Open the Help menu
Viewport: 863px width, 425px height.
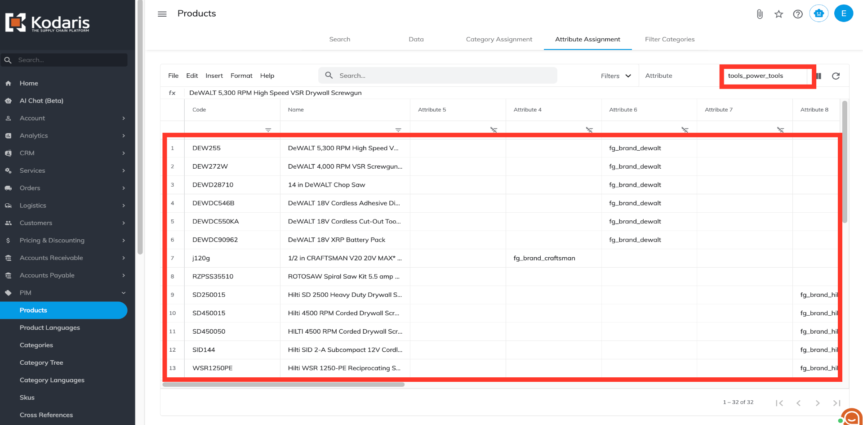click(267, 76)
